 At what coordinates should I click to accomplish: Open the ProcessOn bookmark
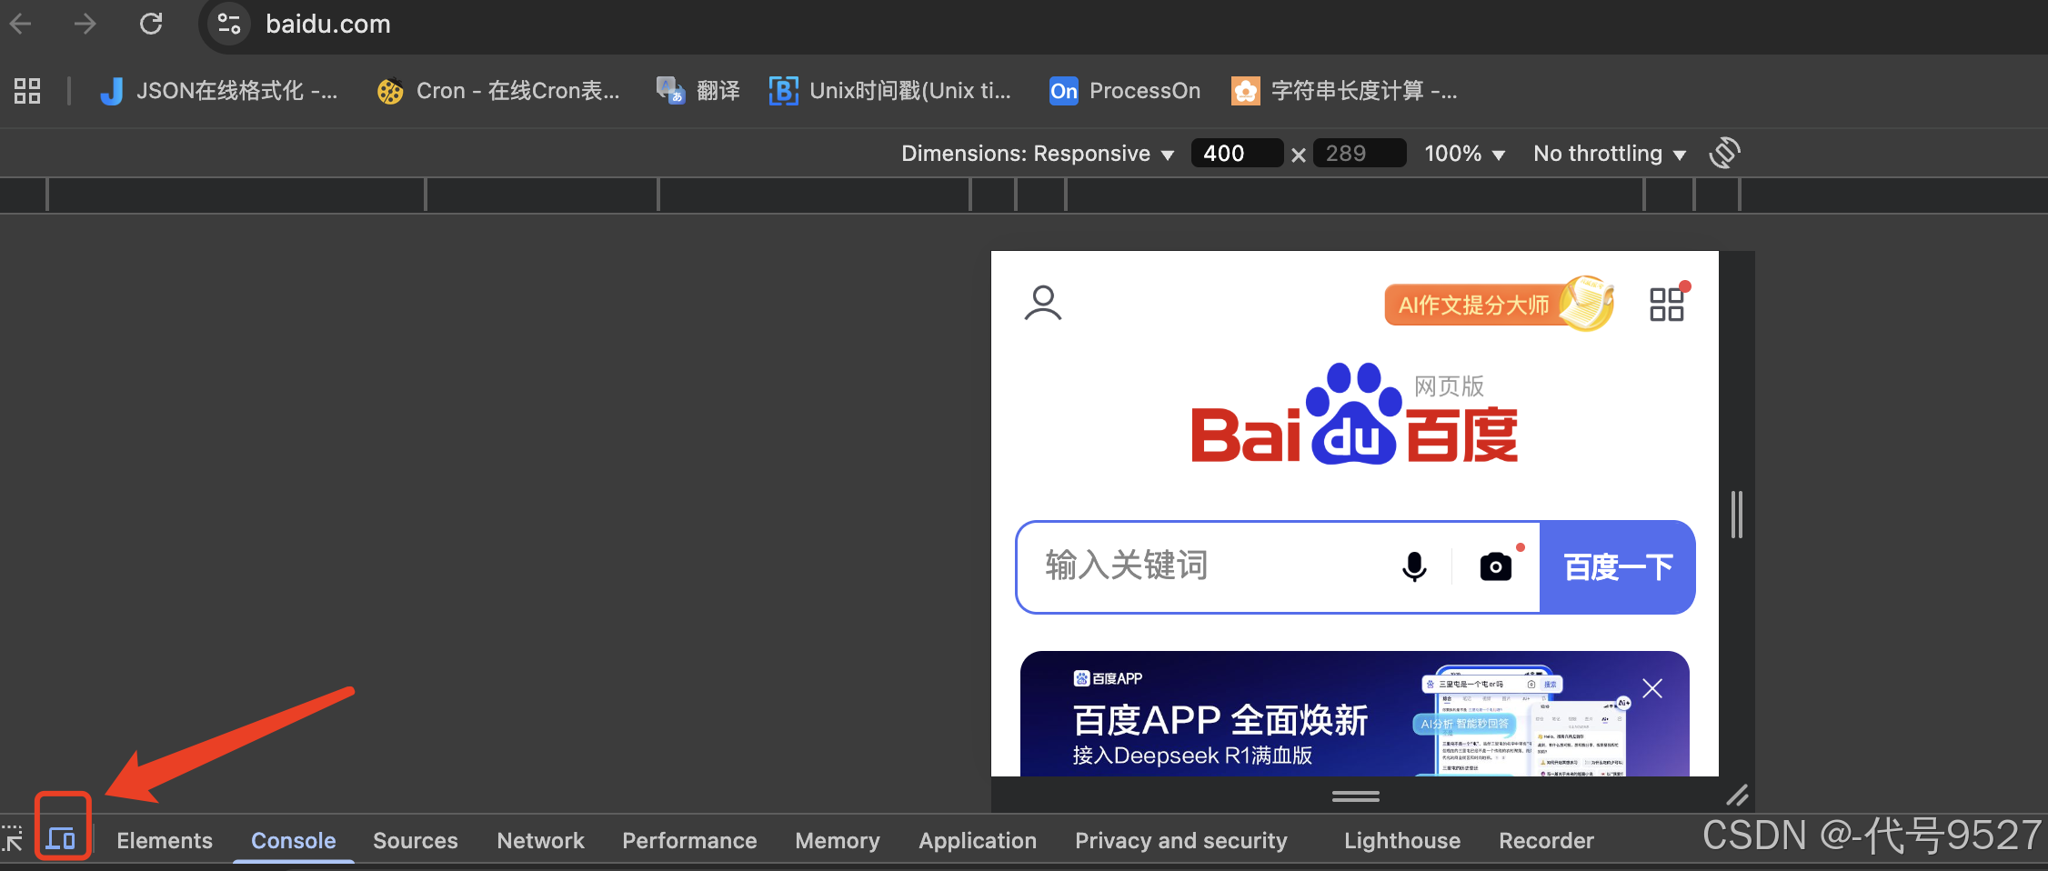coord(1125,91)
